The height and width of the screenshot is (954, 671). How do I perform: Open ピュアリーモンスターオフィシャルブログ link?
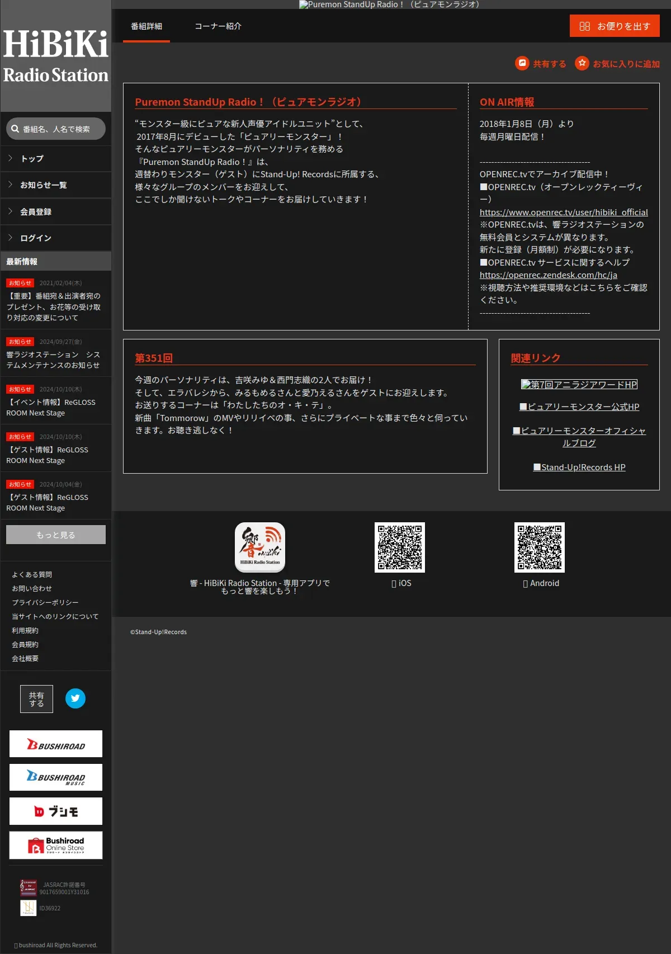[579, 437]
